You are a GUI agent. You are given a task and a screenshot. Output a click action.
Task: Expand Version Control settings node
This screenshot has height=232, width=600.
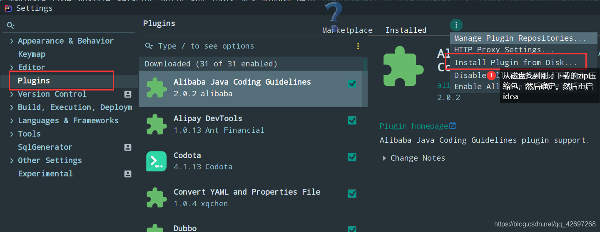[12, 94]
